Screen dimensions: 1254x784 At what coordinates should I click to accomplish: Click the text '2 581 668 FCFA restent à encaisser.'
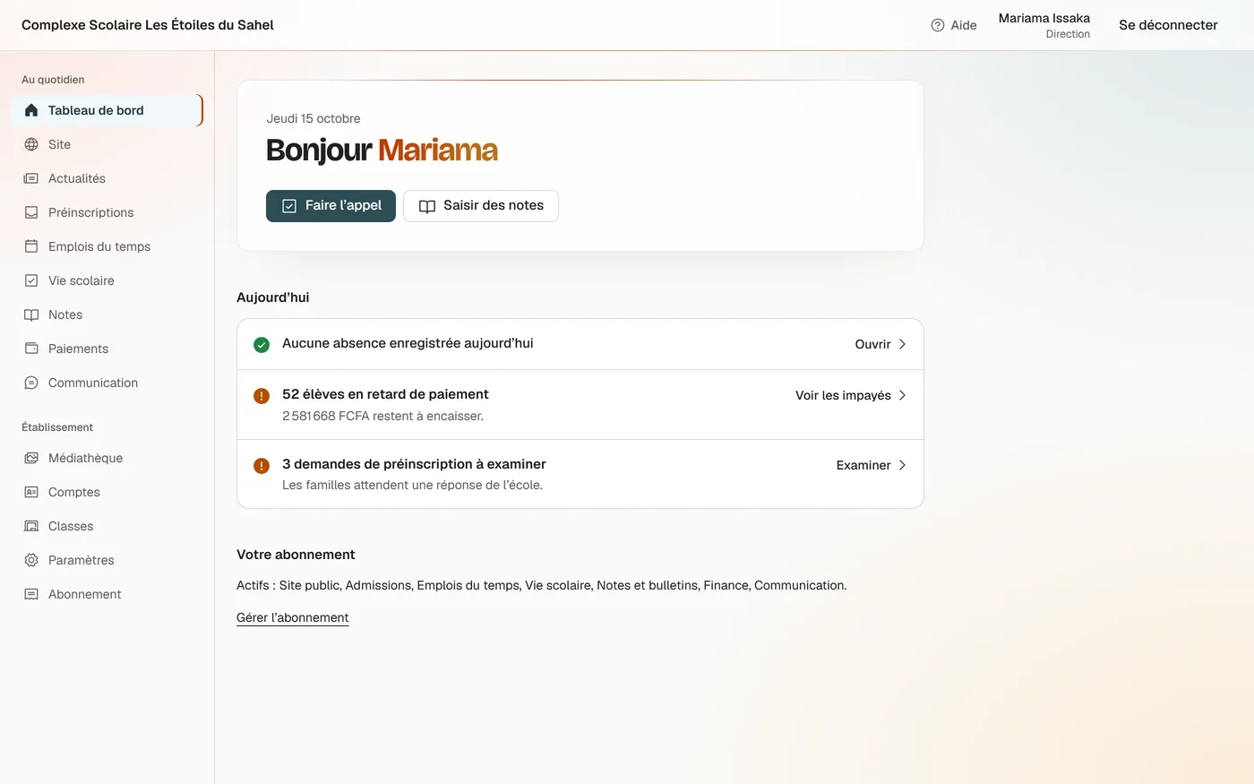point(382,416)
